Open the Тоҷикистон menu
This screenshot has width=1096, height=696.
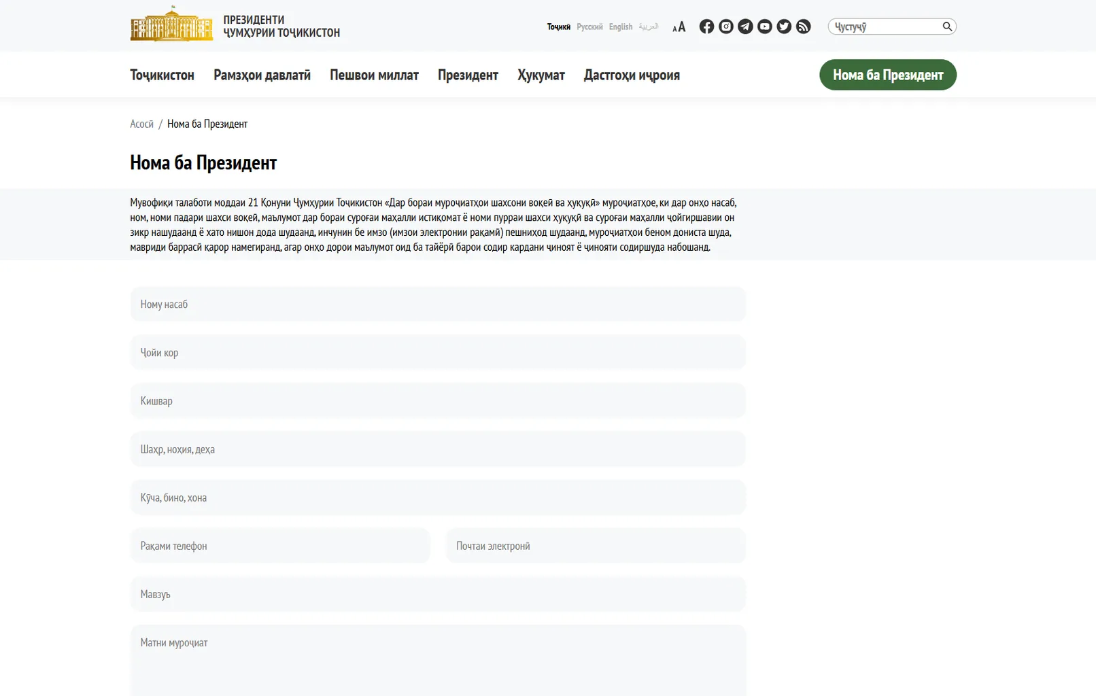(x=162, y=75)
